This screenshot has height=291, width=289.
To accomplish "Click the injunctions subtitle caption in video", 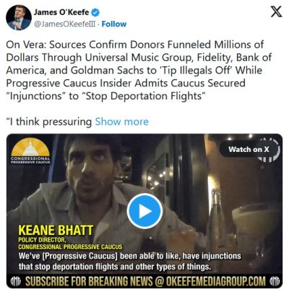I will pos(130,261).
